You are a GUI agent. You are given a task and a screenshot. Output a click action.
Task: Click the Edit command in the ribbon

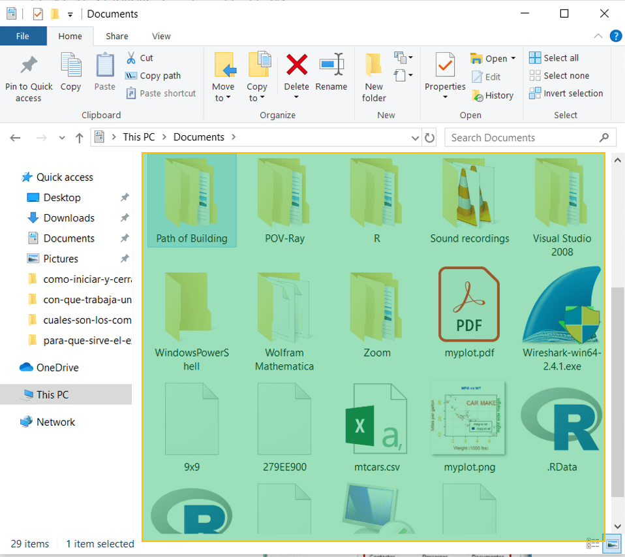click(x=486, y=76)
